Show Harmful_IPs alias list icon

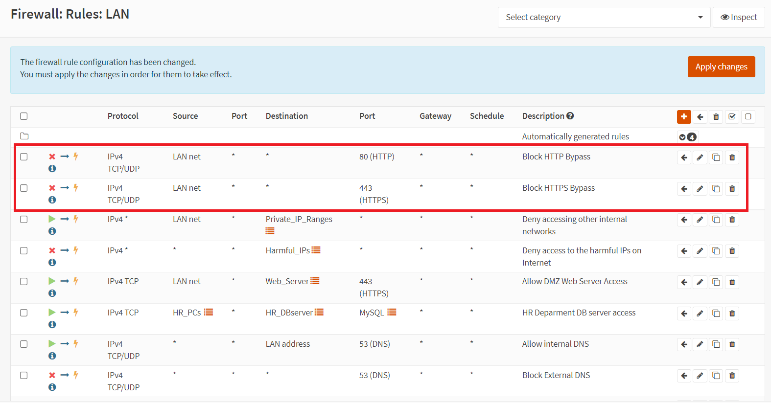click(316, 250)
